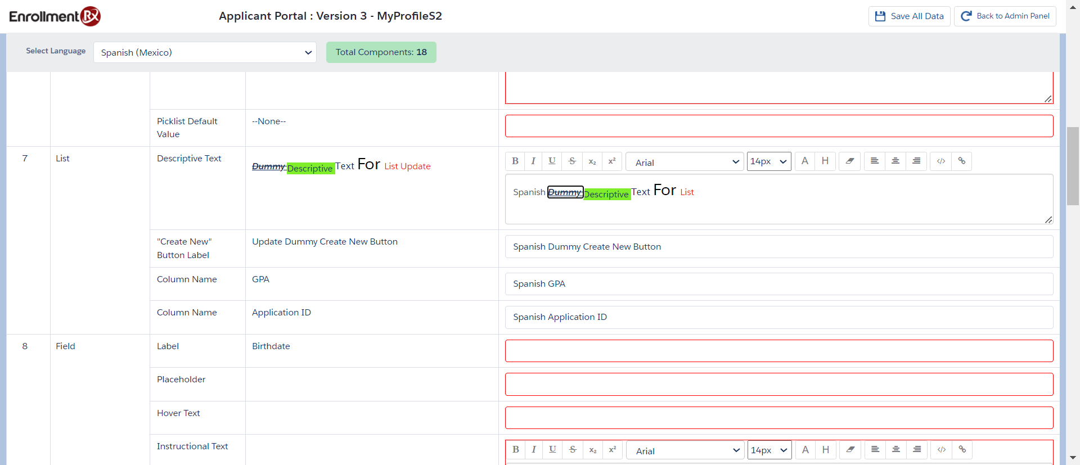Open font color picker in Descriptive Text toolbar
The height and width of the screenshot is (465, 1080).
[805, 161]
